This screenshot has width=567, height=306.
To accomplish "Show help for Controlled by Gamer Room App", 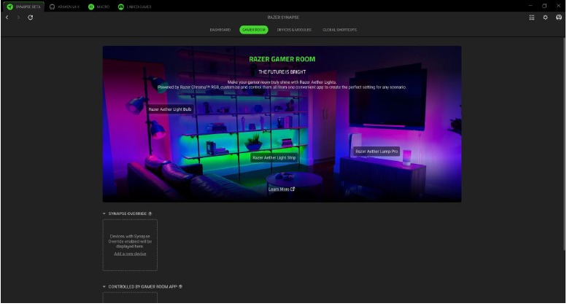I will tap(180, 287).
